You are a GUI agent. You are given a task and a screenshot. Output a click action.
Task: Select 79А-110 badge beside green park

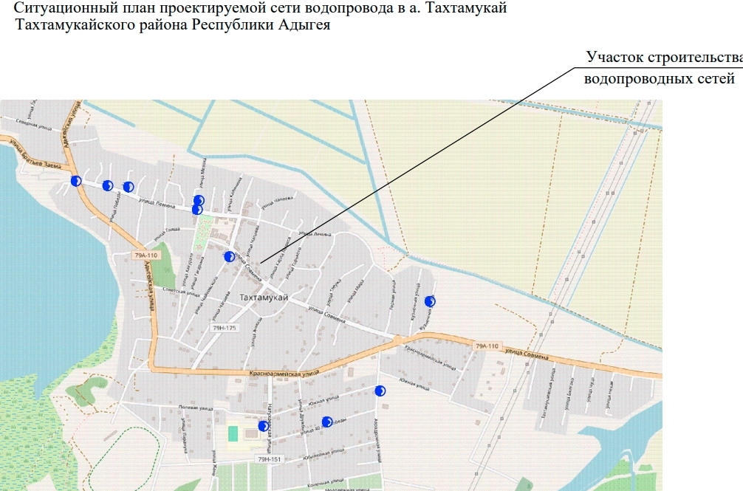pyautogui.click(x=146, y=255)
